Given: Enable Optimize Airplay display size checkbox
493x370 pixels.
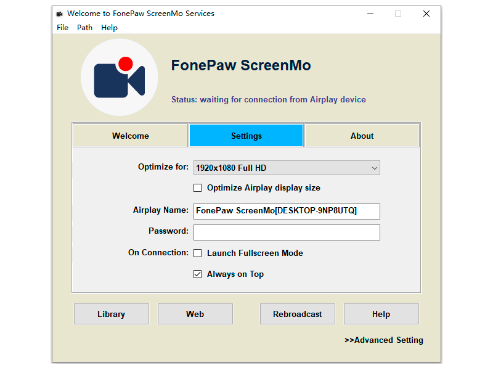Looking at the screenshot, I should tap(197, 188).
